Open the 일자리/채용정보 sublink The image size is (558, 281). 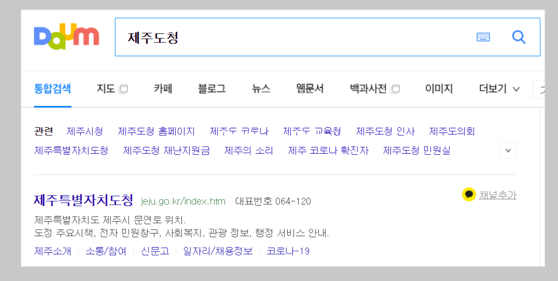pyautogui.click(x=218, y=251)
